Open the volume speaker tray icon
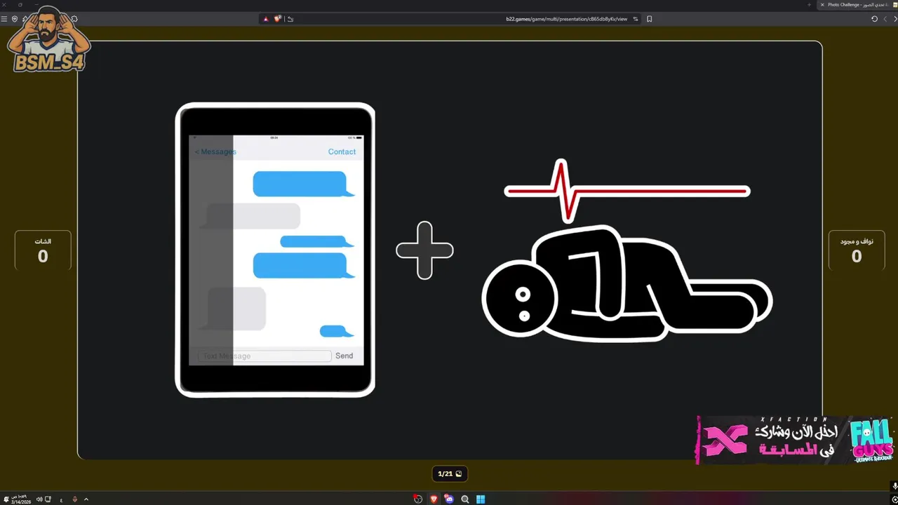This screenshot has width=898, height=505. coord(39,499)
